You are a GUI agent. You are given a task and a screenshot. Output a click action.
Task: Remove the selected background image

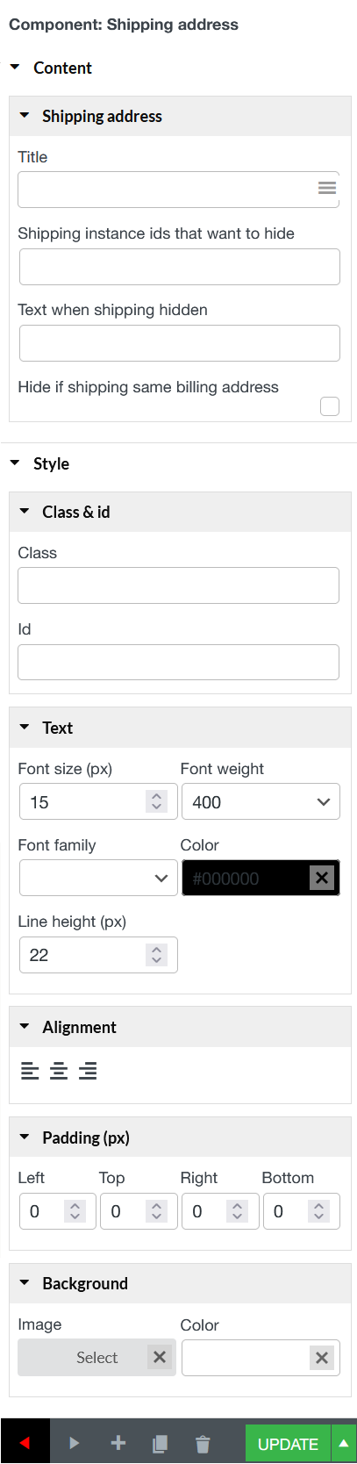point(160,1357)
